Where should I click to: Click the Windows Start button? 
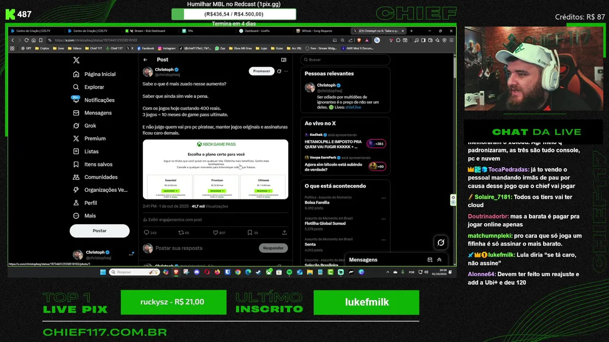click(103, 272)
